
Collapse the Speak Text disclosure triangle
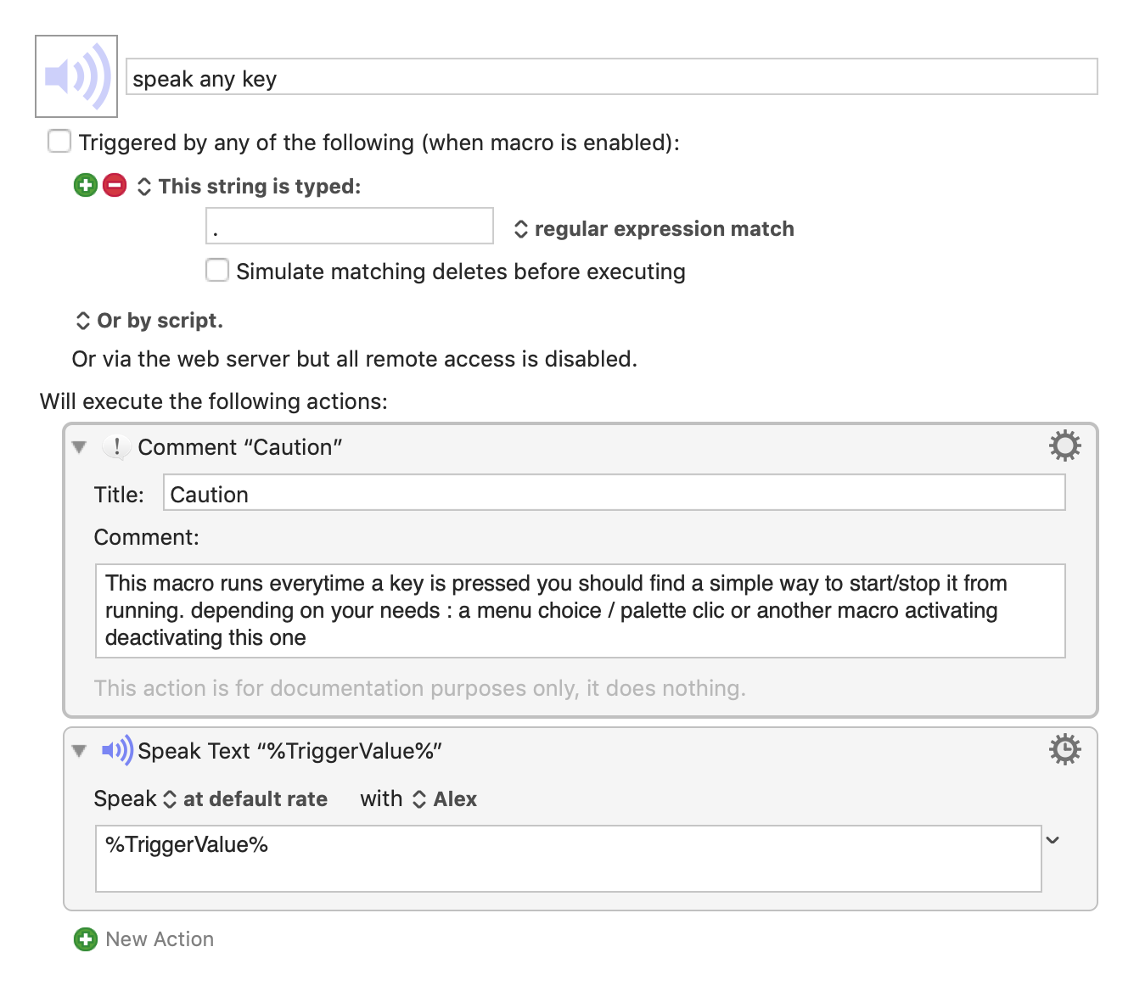click(x=80, y=750)
